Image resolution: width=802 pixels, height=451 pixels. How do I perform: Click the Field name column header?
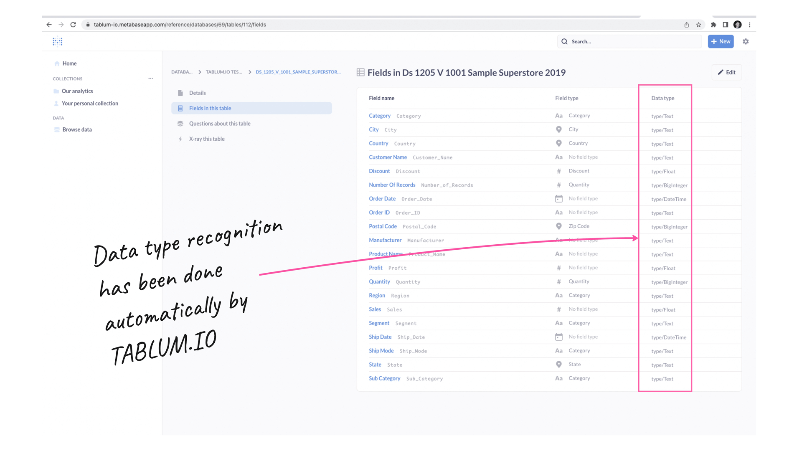click(x=381, y=98)
